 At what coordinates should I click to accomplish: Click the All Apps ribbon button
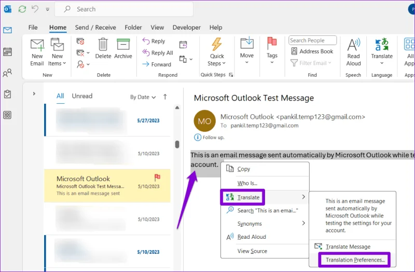click(x=409, y=52)
